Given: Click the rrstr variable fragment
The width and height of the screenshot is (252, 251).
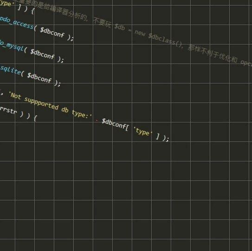Looking at the screenshot, I should 8,110.
